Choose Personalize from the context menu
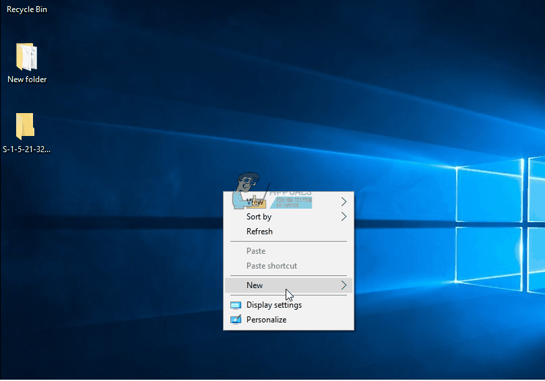545x381 pixels. pos(288,320)
